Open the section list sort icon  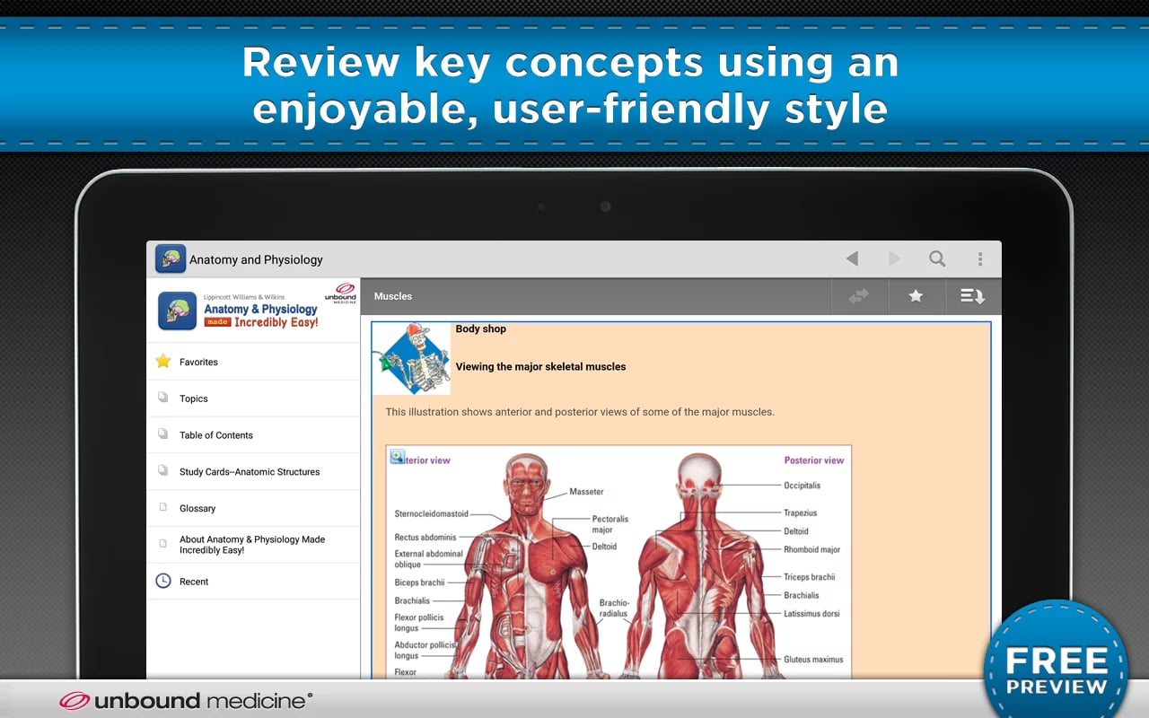[972, 296]
